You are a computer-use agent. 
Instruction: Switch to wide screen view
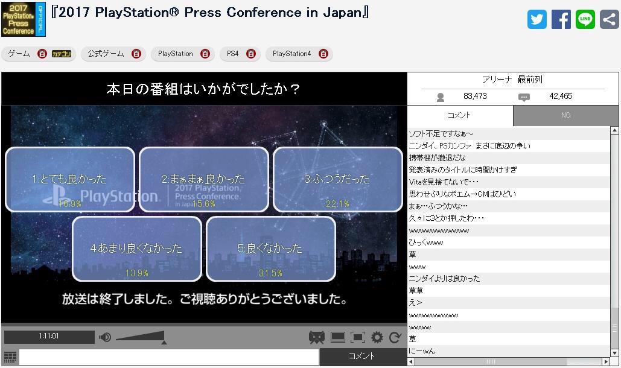(x=337, y=337)
